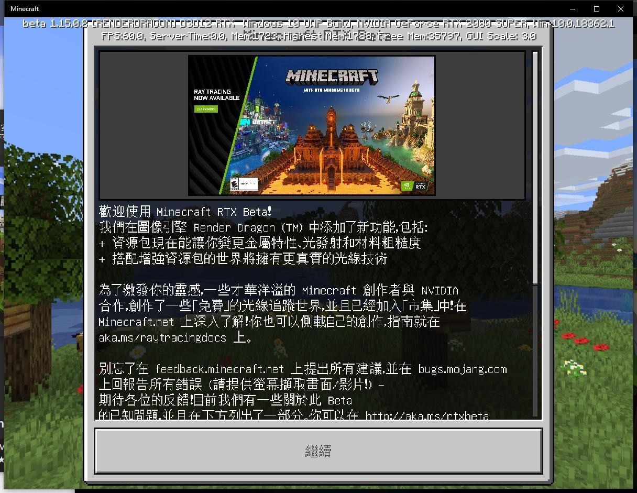
Task: Close the Minecraft window
Action: click(x=621, y=9)
